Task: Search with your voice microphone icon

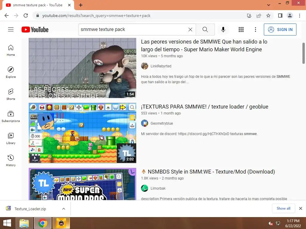Action: (x=223, y=30)
